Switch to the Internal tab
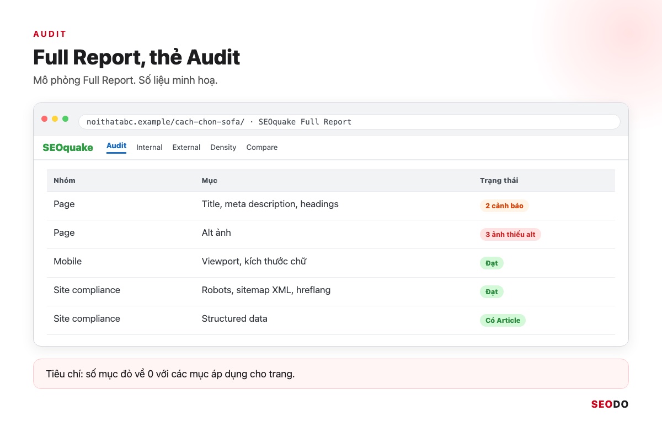Screen dimensions: 662x422 point(150,148)
